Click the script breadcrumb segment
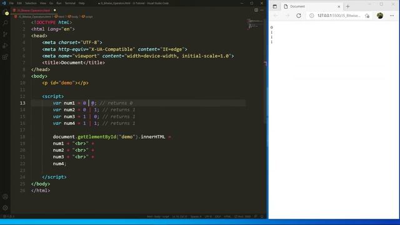Viewport: 400px width, 225px height. click(87, 17)
